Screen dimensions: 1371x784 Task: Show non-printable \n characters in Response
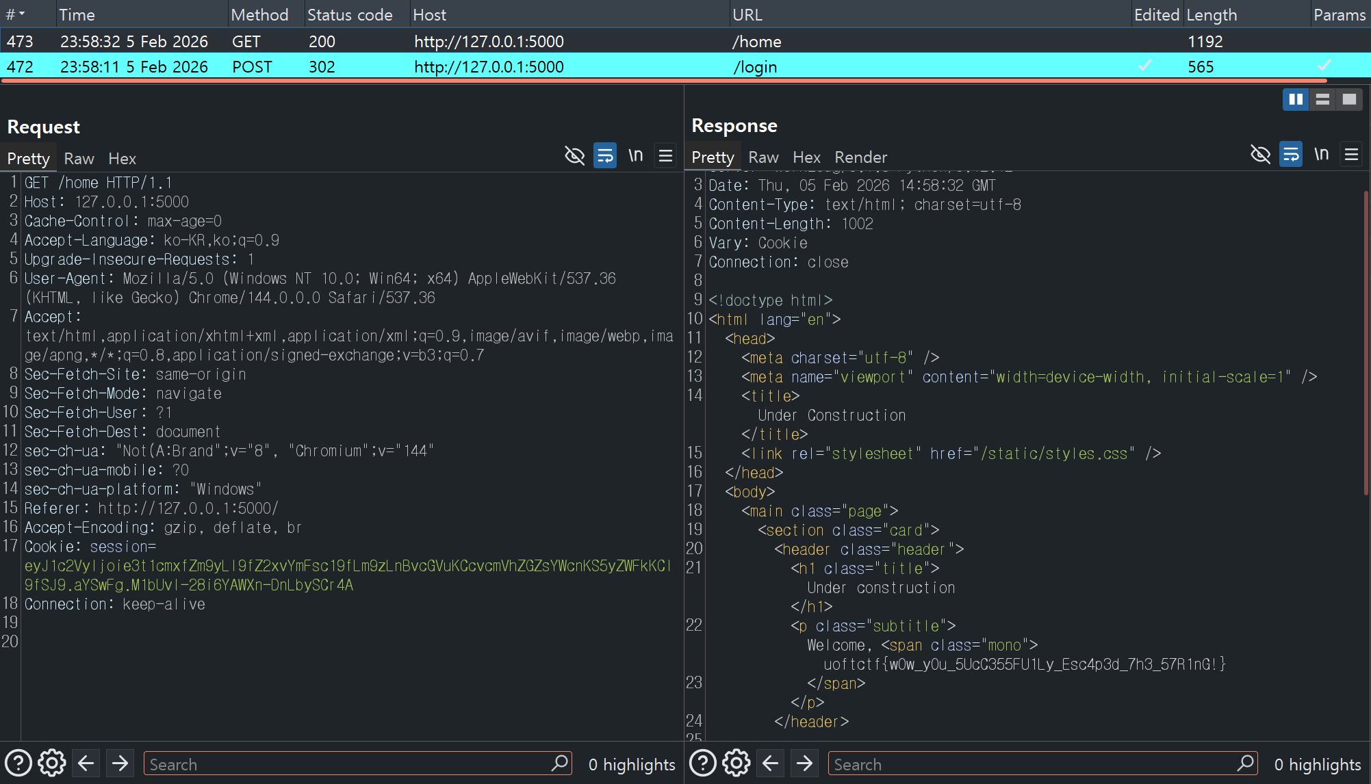(1322, 155)
